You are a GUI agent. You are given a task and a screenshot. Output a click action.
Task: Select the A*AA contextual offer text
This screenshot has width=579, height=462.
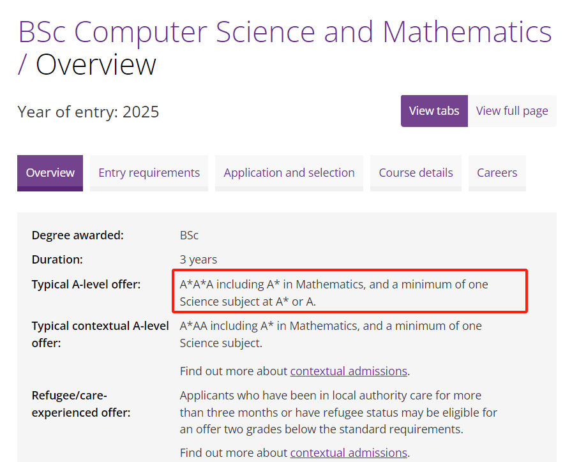coord(331,334)
